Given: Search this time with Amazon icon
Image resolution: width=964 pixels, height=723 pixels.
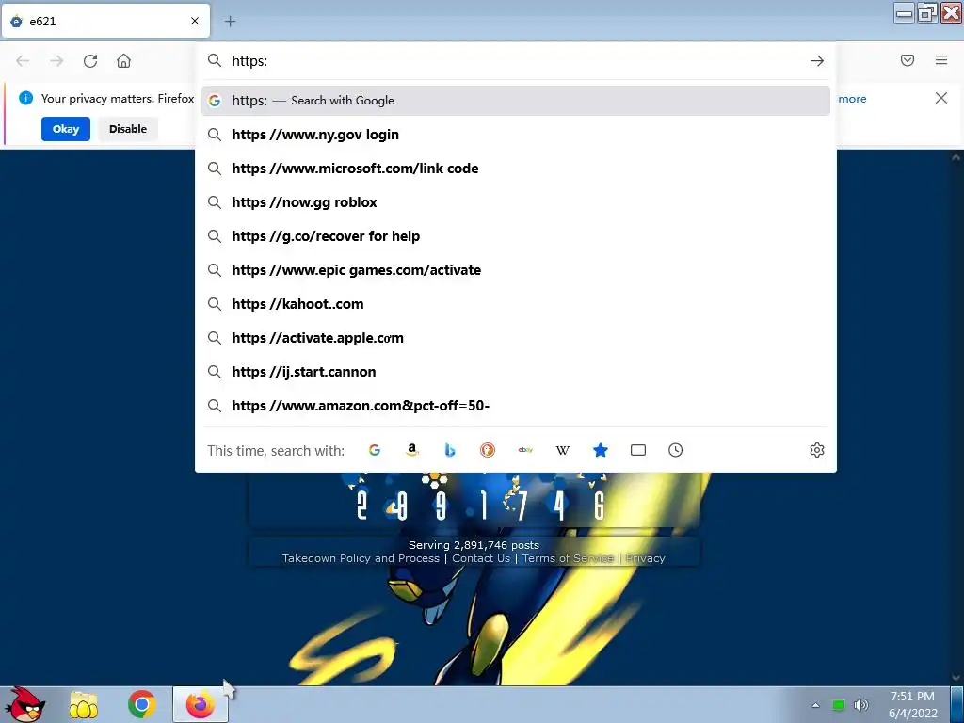Looking at the screenshot, I should 412,450.
